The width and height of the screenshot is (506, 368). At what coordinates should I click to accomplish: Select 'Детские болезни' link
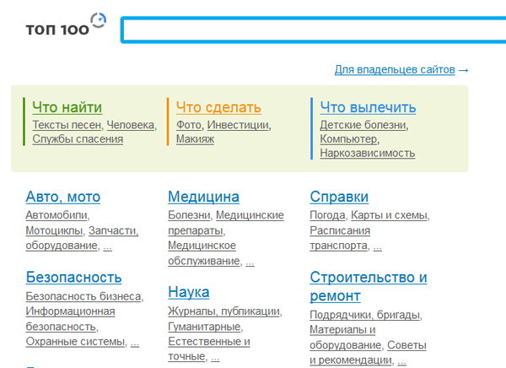click(x=363, y=125)
